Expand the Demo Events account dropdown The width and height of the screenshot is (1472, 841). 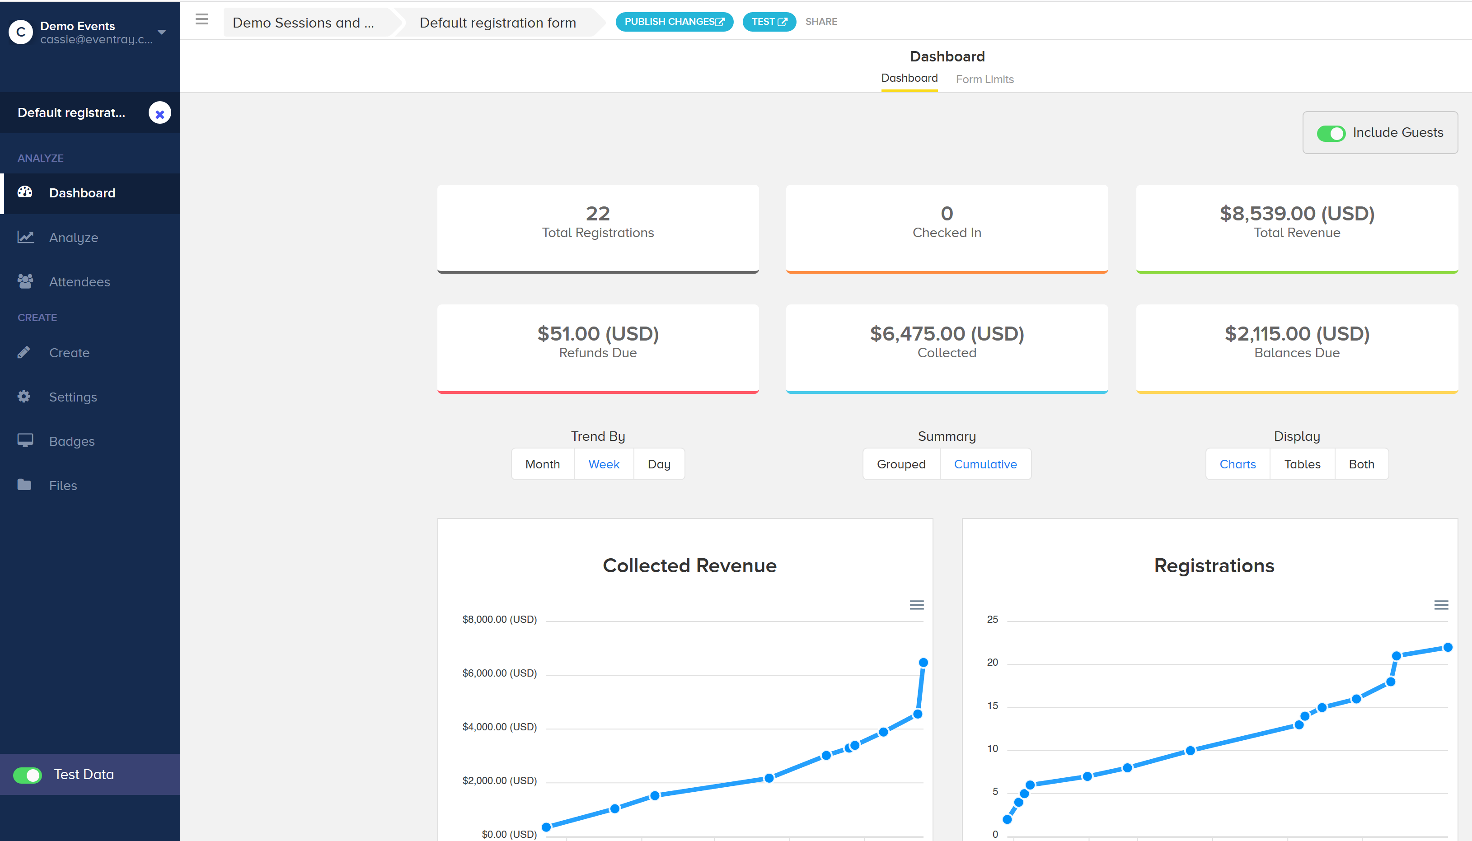coord(162,33)
